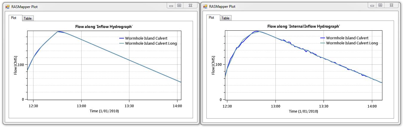
Task: Click 'Wormhole Island Culvert Long' legend entry in right plot
Action: coord(352,43)
